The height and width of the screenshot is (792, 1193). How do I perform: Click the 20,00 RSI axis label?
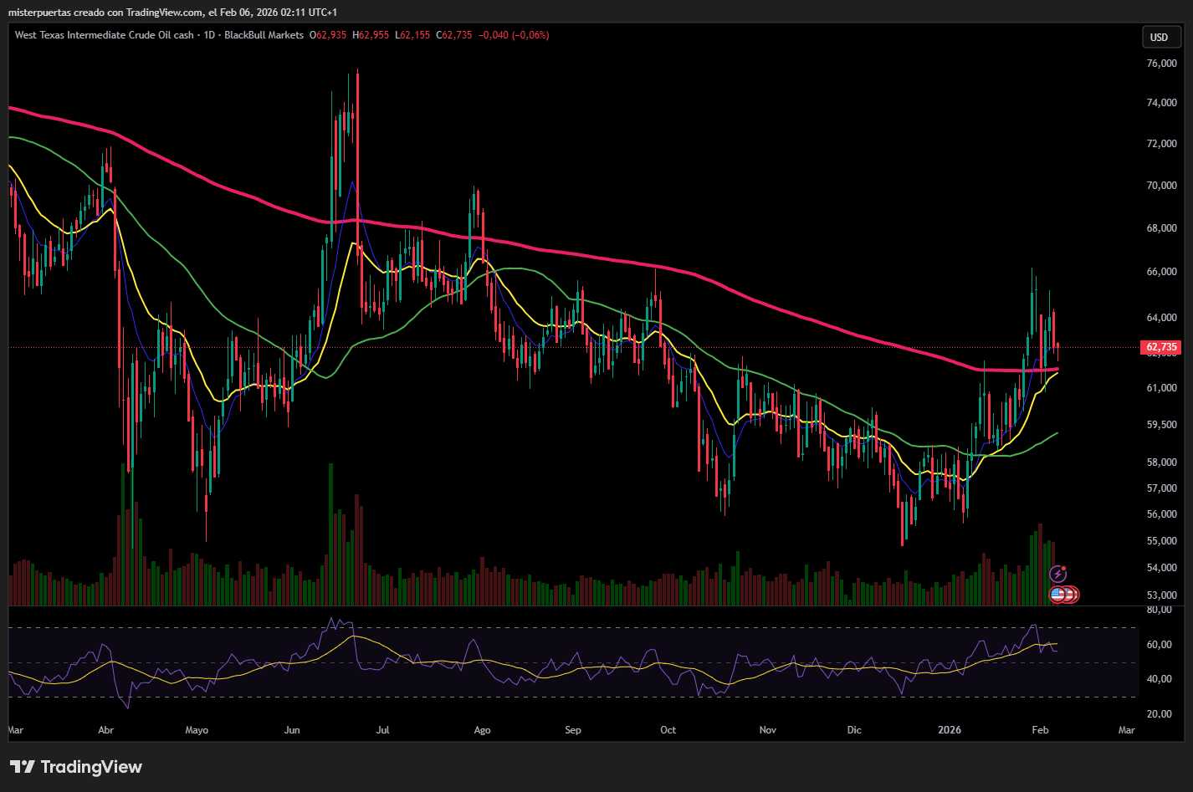click(x=1159, y=714)
